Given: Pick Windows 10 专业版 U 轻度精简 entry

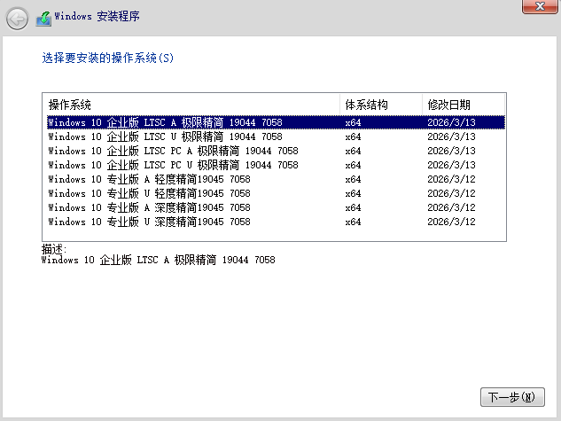Looking at the screenshot, I should click(x=149, y=193).
